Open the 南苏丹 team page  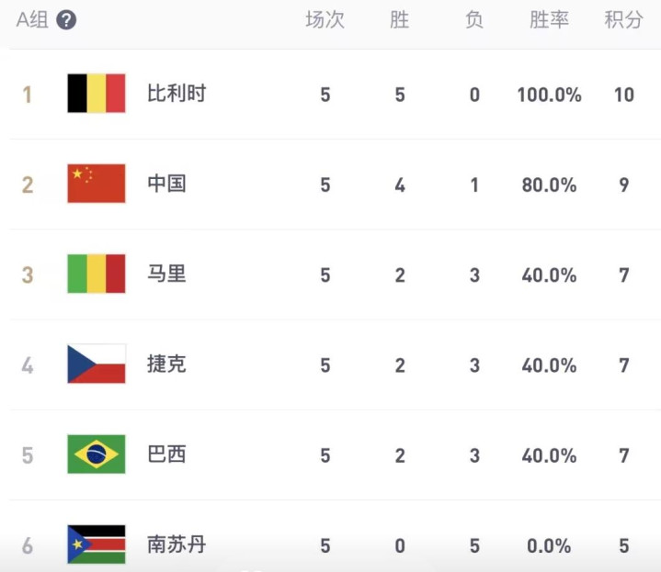pyautogui.click(x=177, y=544)
